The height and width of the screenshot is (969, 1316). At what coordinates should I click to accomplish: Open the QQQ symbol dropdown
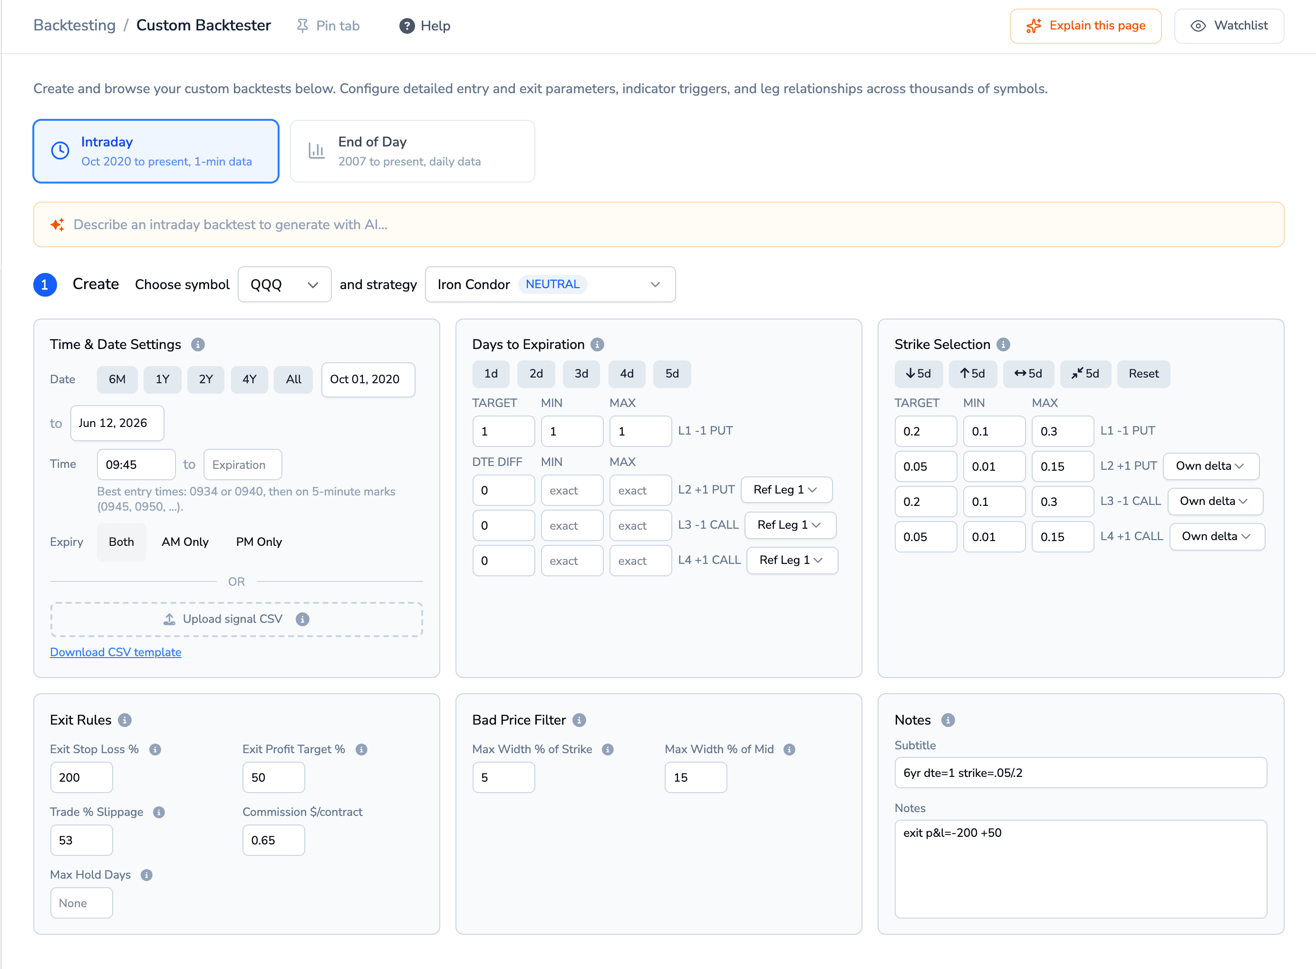[x=284, y=285]
